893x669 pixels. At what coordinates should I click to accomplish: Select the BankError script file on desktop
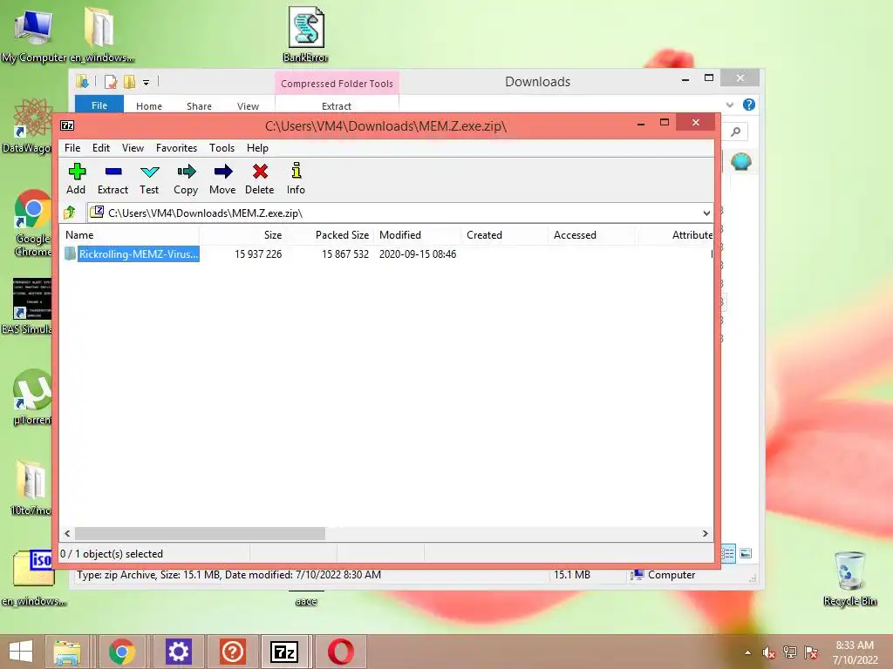305,34
